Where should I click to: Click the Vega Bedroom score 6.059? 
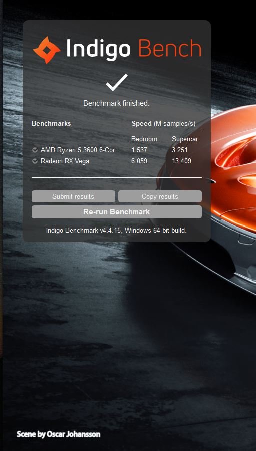(139, 161)
